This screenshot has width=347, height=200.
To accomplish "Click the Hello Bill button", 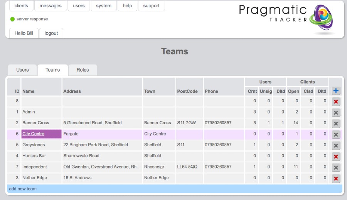I will coord(24,33).
